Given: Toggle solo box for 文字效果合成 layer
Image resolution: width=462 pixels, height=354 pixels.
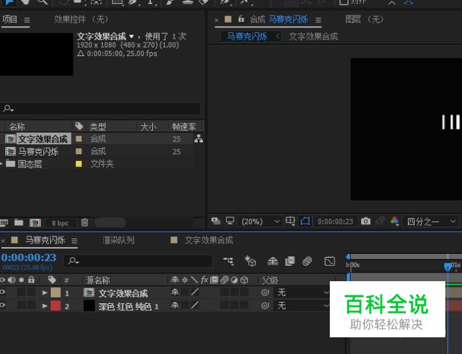Looking at the screenshot, I should tap(21, 292).
